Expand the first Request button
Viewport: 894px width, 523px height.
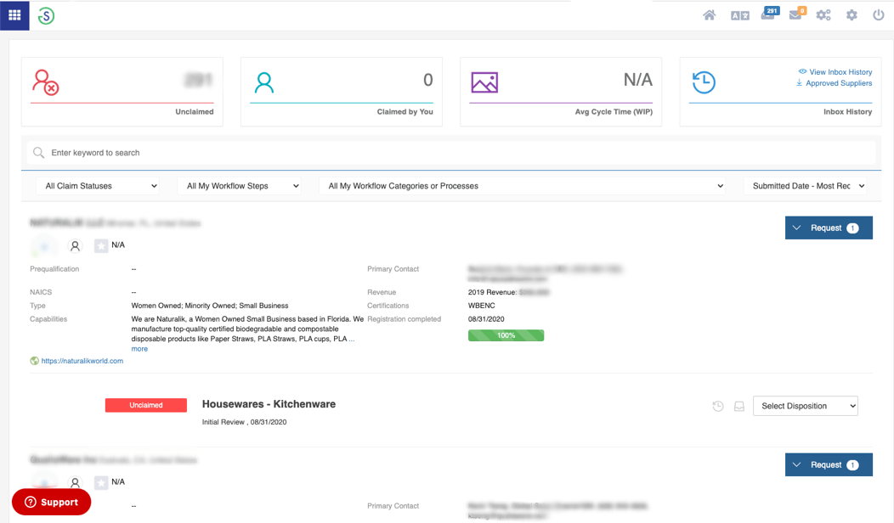point(829,228)
